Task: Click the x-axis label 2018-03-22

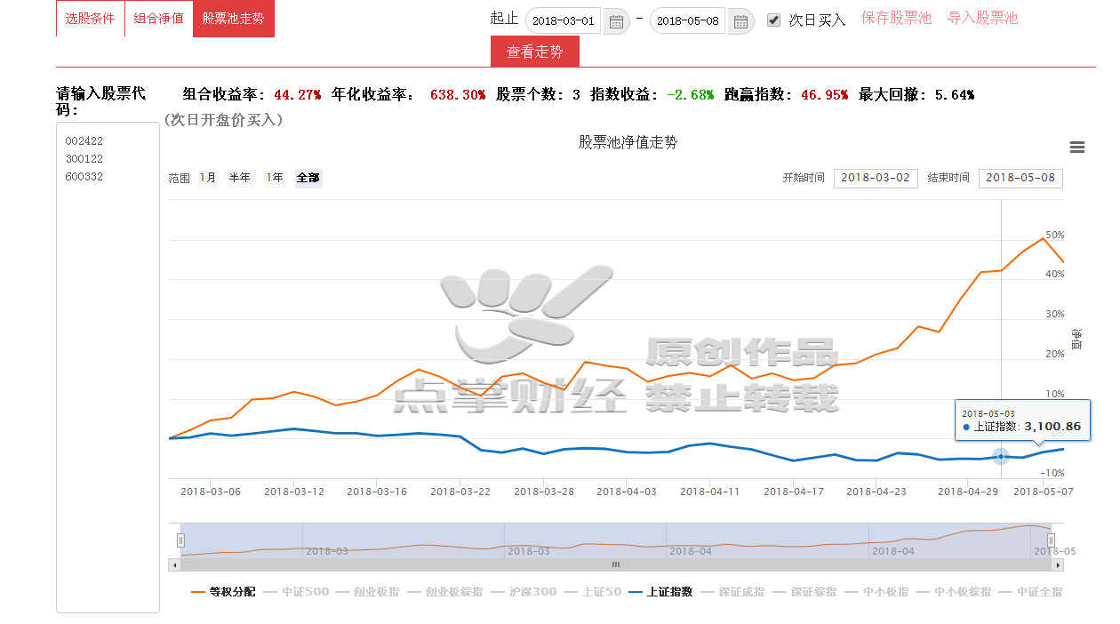Action: tap(460, 491)
